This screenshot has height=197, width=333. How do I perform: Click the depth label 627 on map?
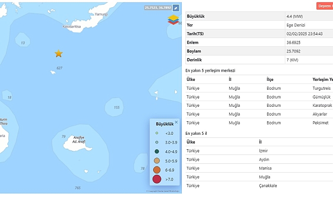click(59, 68)
